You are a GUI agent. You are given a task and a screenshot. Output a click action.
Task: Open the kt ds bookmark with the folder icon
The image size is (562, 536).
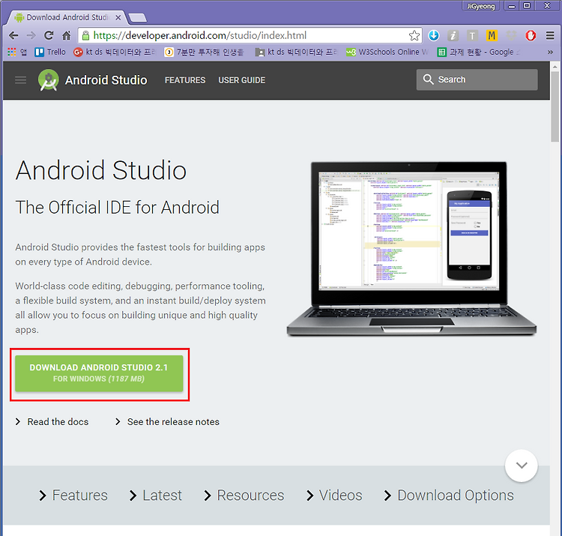pos(296,52)
